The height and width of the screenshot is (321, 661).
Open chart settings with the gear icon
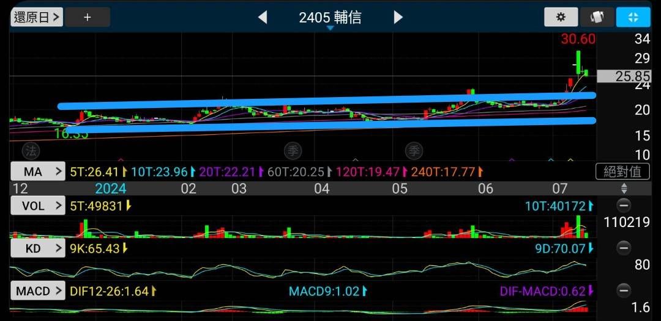(x=561, y=17)
